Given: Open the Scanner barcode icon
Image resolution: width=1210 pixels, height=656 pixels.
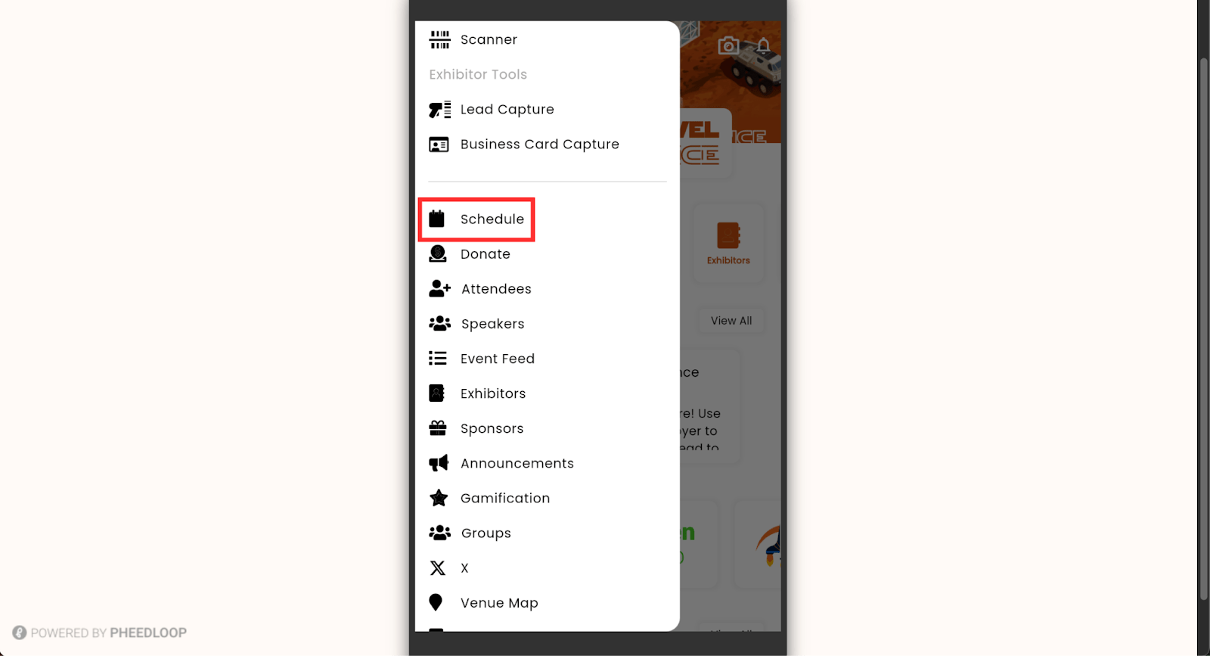Looking at the screenshot, I should point(439,39).
